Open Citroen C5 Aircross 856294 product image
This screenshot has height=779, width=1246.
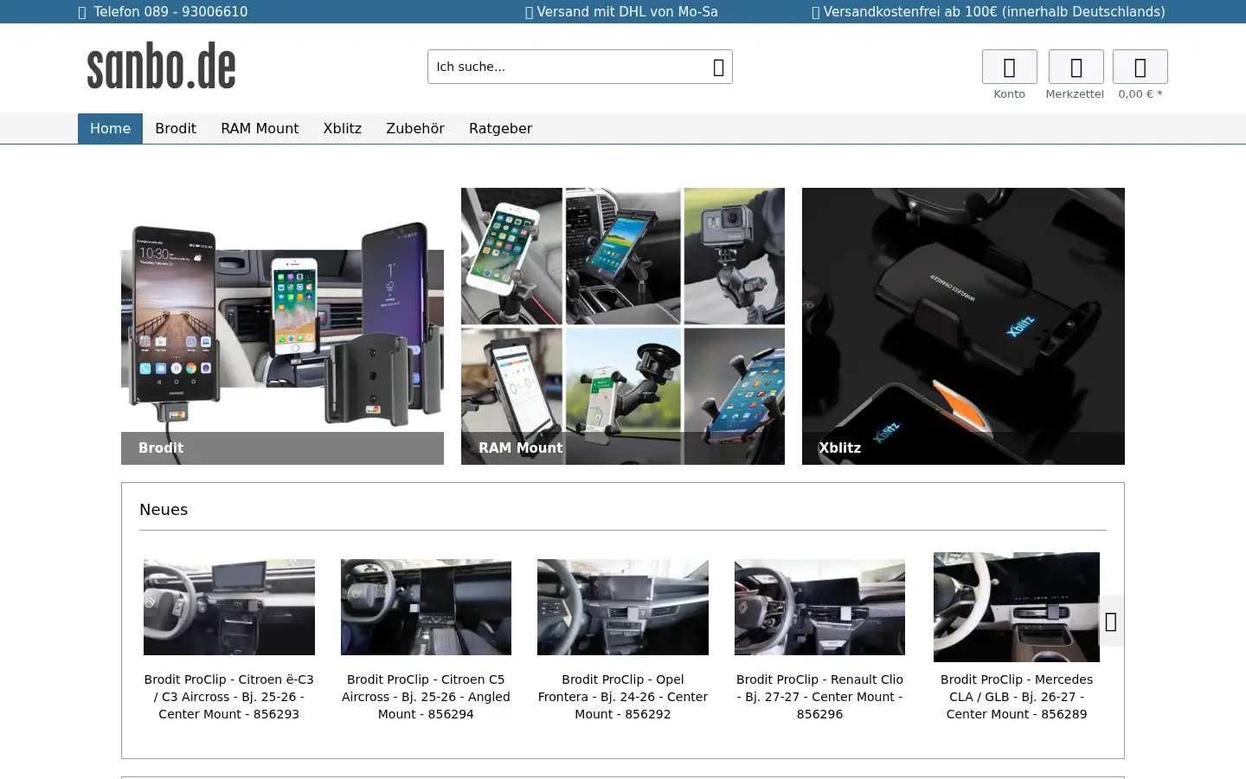426,607
